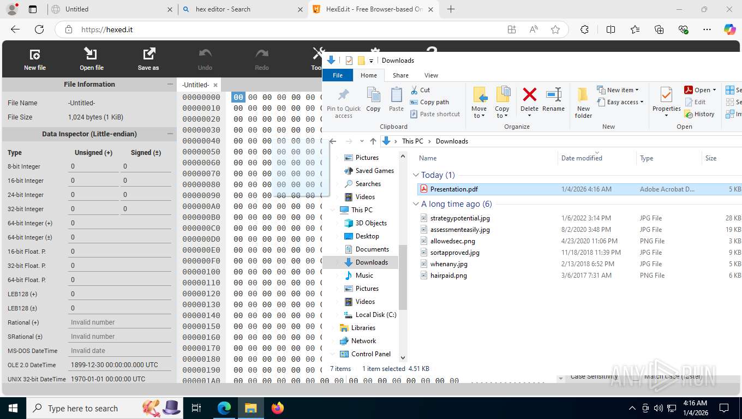Image resolution: width=742 pixels, height=419 pixels.
Task: Collapse the Today (1) group
Action: pos(416,175)
